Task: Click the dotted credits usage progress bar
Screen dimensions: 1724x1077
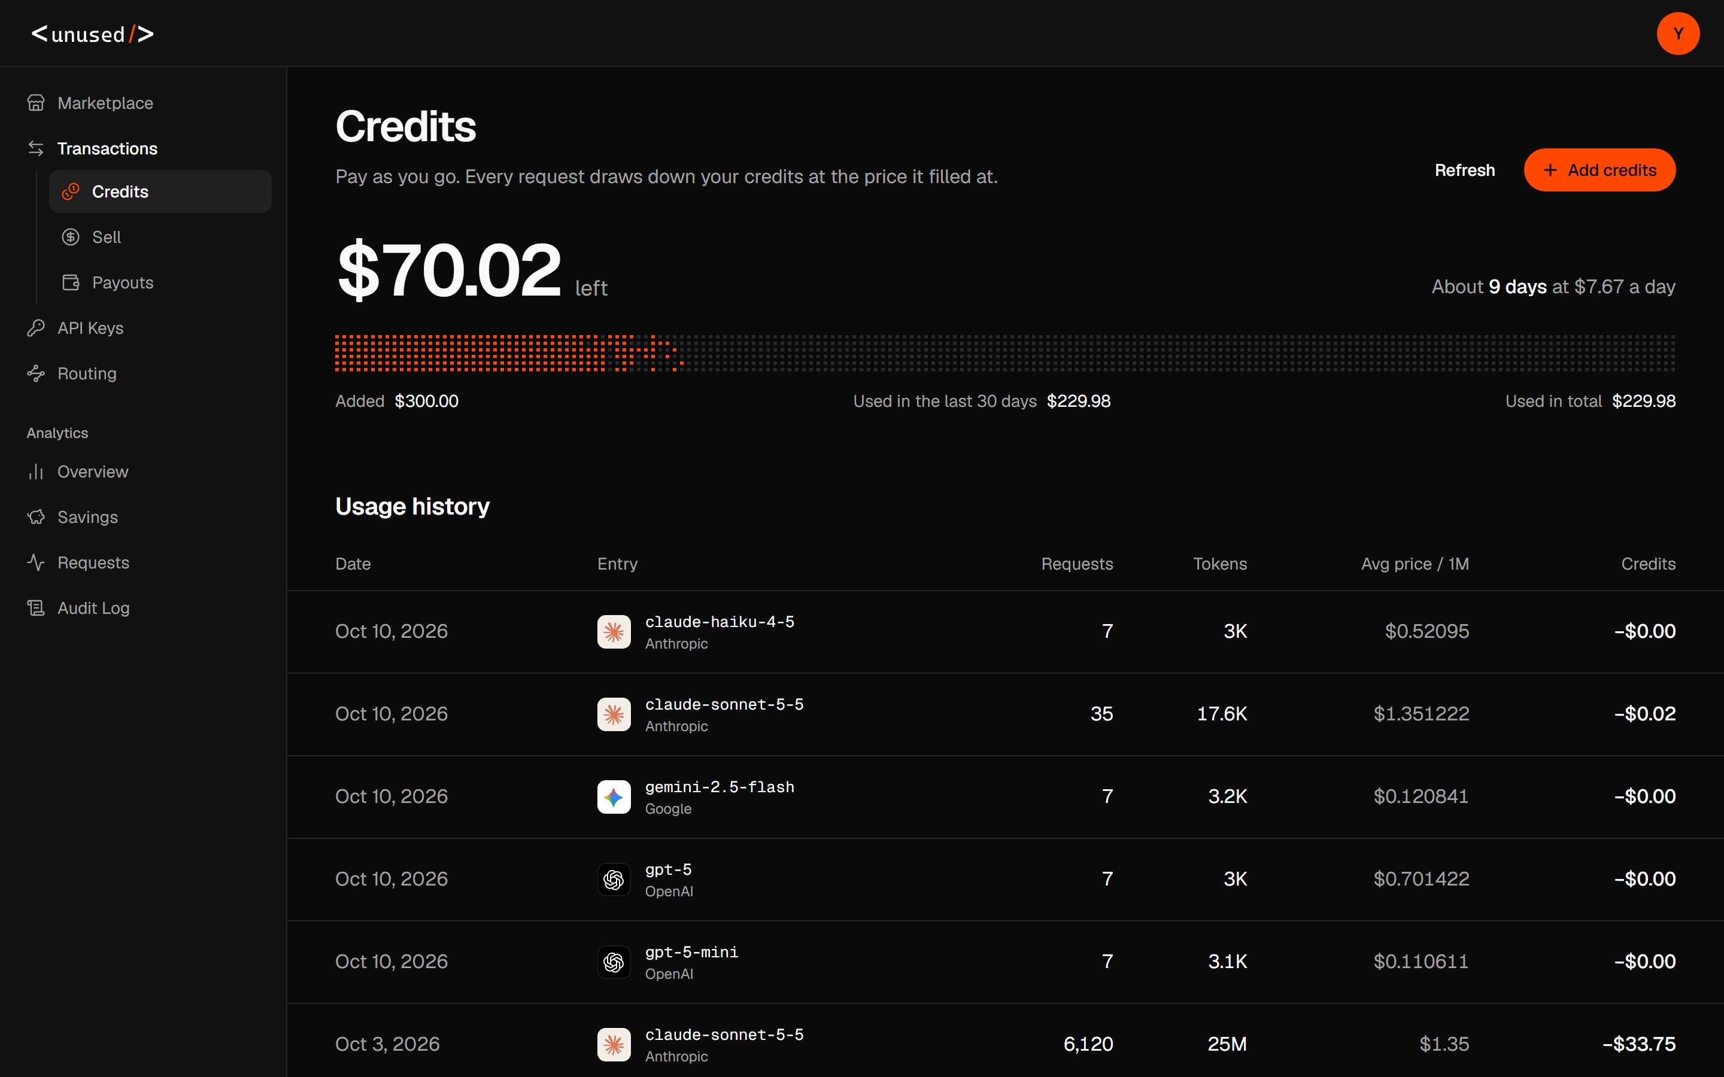Action: coord(1005,353)
